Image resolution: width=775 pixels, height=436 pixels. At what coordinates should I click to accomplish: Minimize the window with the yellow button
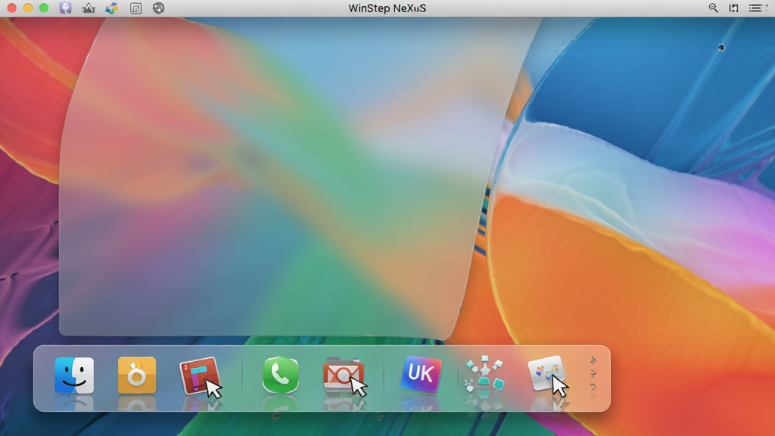point(28,8)
